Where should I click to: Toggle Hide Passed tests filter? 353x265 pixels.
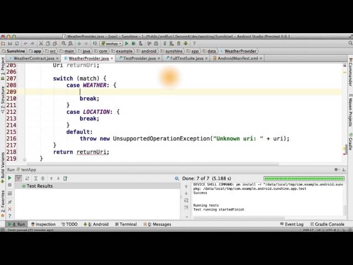pyautogui.click(x=19, y=178)
